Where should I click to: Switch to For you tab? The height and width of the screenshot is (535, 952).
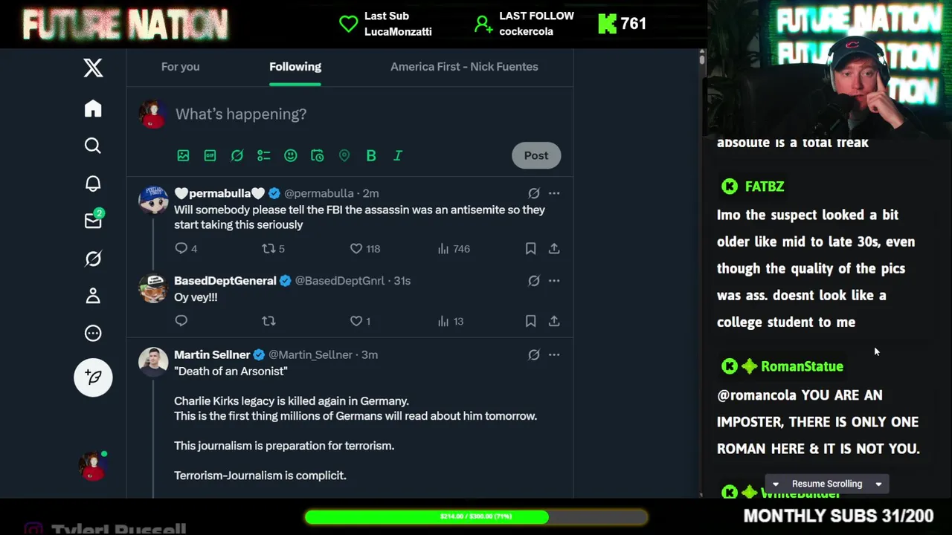[x=181, y=67]
